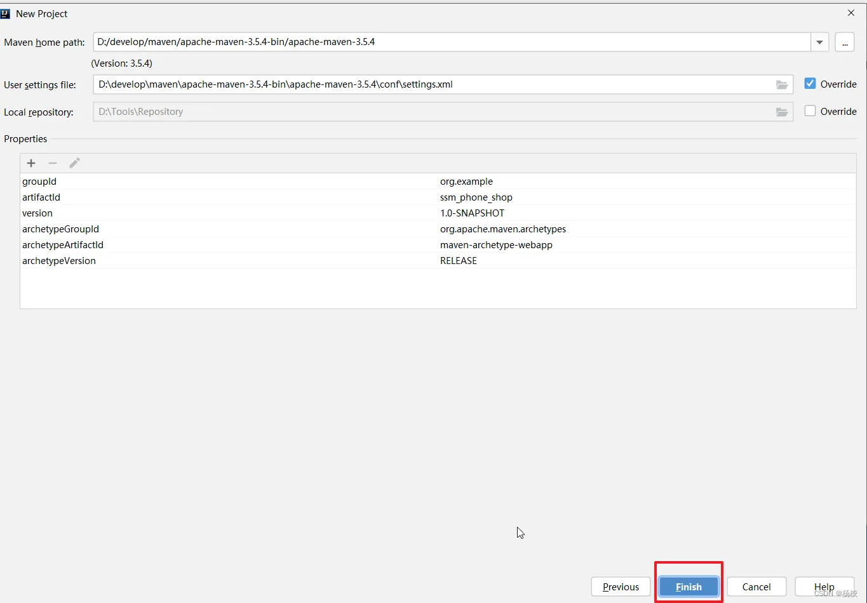The height and width of the screenshot is (603, 867).
Task: Click the browse ellipsis button for Maven home
Action: tap(845, 42)
